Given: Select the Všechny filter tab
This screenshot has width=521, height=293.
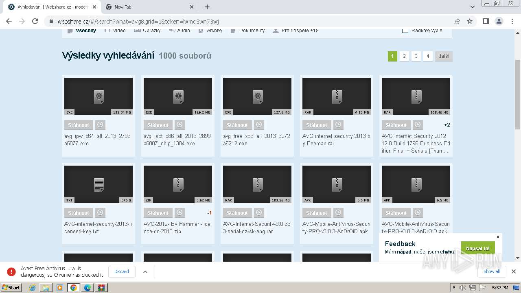Looking at the screenshot, I should point(82,31).
